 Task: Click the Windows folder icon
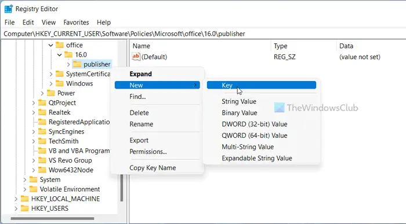point(60,83)
